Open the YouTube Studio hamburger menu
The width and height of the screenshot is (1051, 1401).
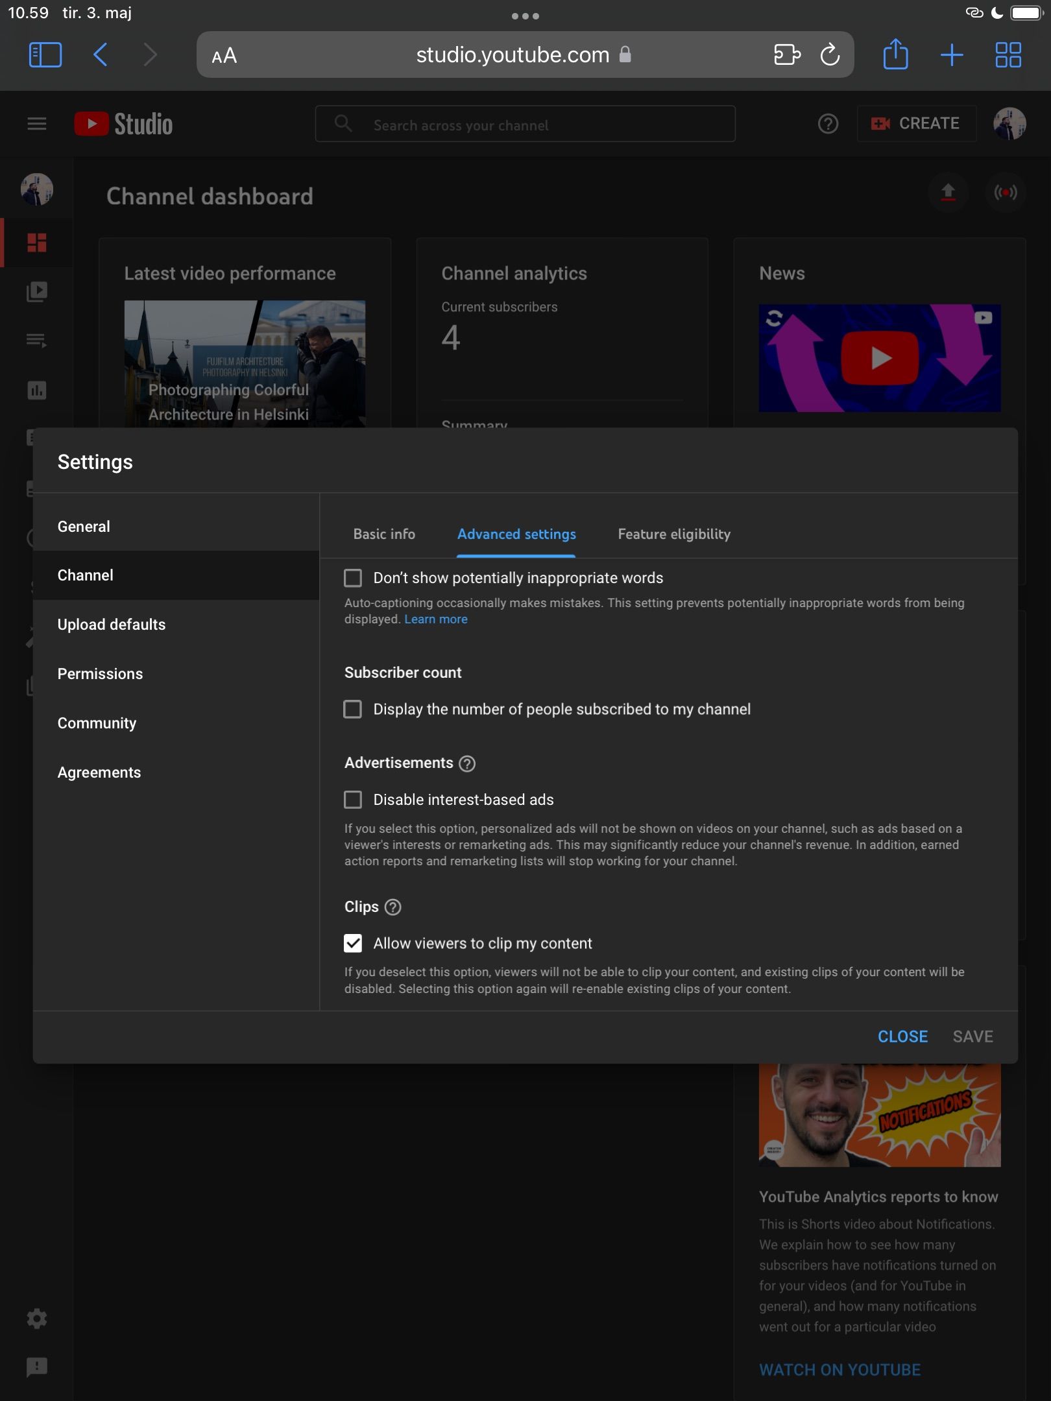[x=37, y=123]
